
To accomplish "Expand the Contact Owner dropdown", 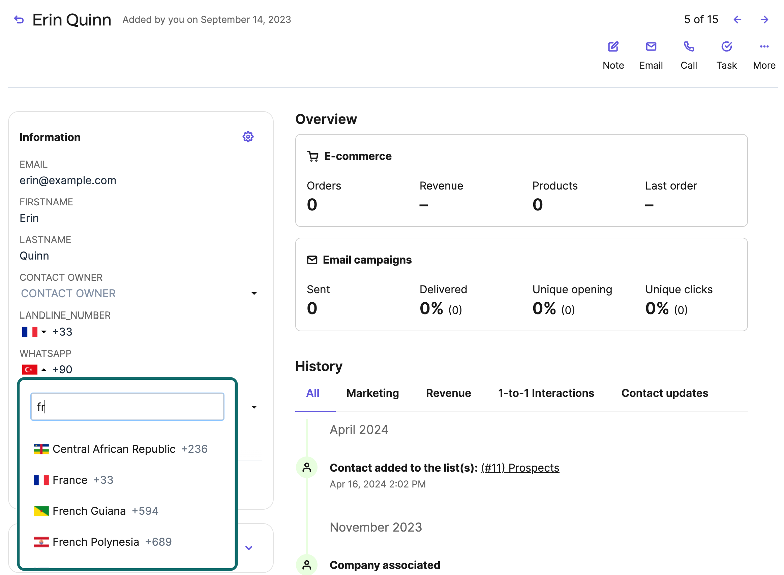I will [254, 294].
